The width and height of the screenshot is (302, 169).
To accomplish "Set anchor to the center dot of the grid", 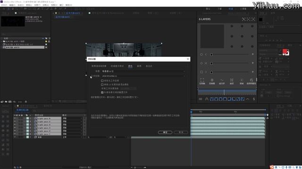I will (242, 36).
